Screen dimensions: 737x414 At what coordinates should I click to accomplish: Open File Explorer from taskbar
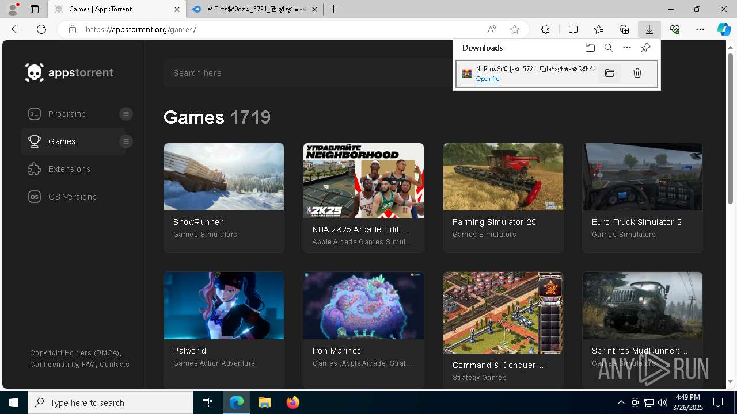pyautogui.click(x=264, y=402)
